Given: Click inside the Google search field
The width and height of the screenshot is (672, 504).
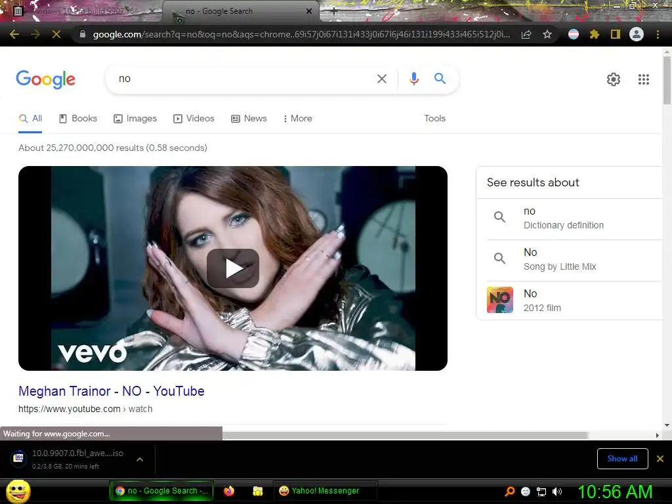Looking at the screenshot, I should pyautogui.click(x=244, y=79).
